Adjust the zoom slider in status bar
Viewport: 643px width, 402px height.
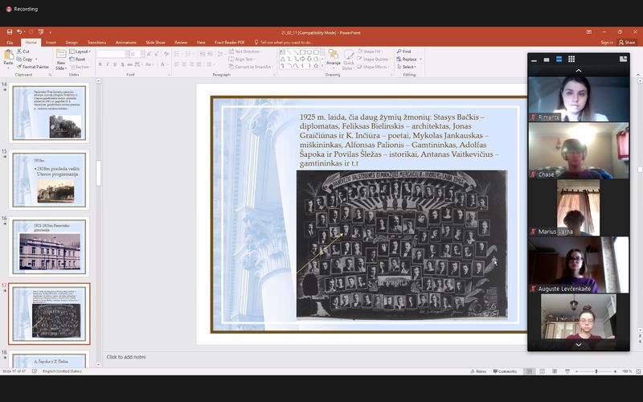pyautogui.click(x=596, y=371)
